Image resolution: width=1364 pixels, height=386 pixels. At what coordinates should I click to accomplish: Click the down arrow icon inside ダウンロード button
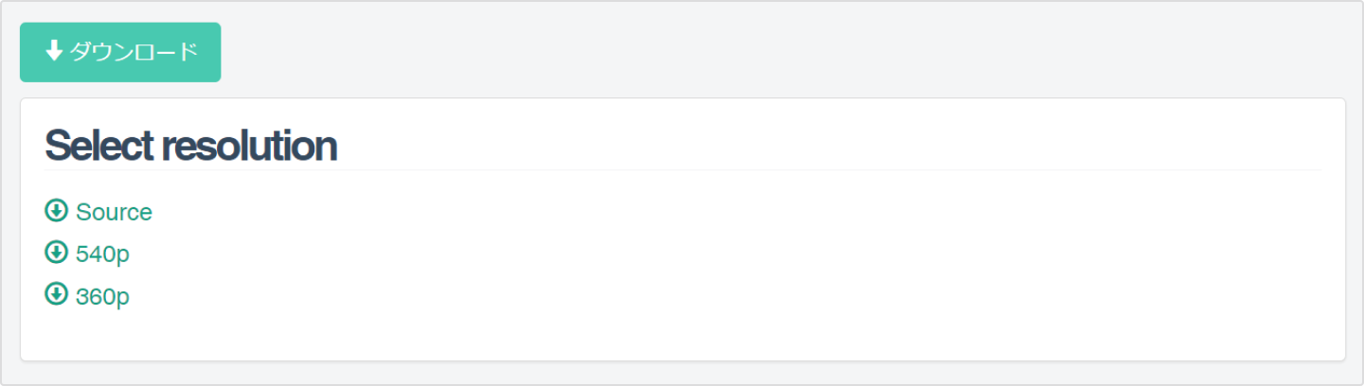[54, 51]
